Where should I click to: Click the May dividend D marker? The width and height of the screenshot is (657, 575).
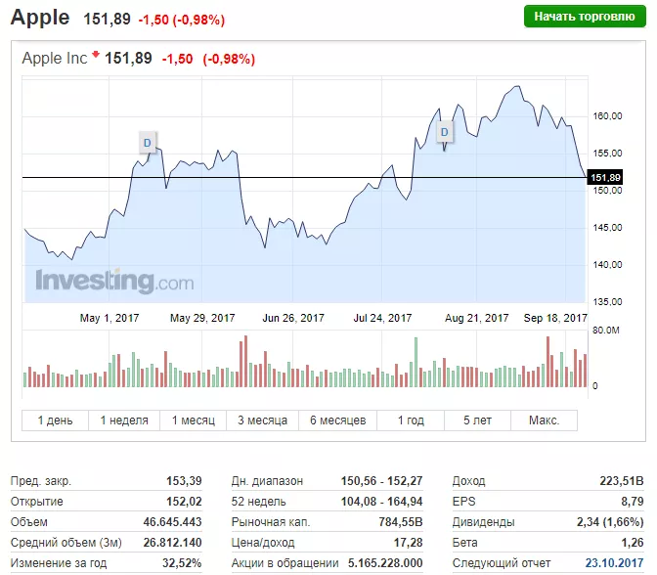148,143
